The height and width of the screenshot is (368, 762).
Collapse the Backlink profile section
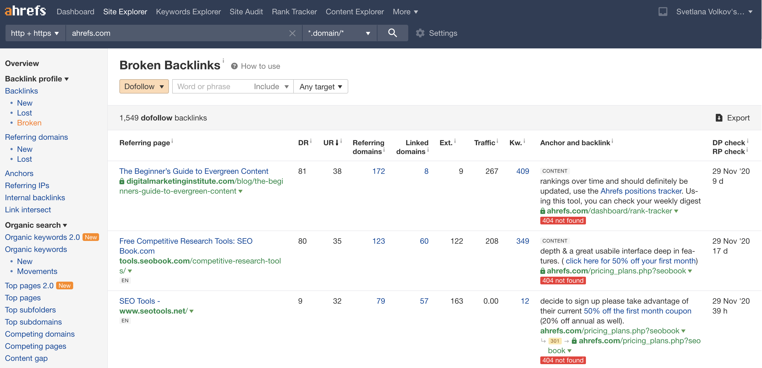coord(37,79)
